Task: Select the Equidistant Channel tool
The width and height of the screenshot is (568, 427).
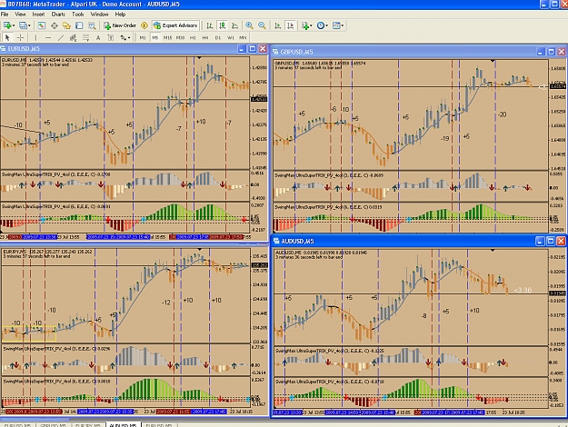Action: pyautogui.click(x=74, y=37)
